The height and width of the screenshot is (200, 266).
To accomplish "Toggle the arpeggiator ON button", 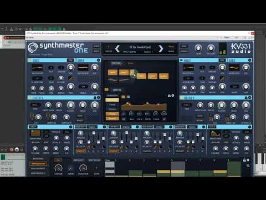I will [58, 160].
